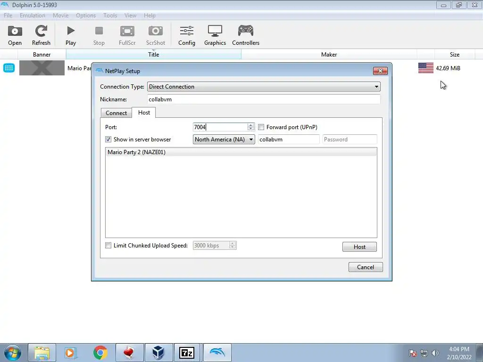Open the File menu
483x362 pixels.
point(8,16)
